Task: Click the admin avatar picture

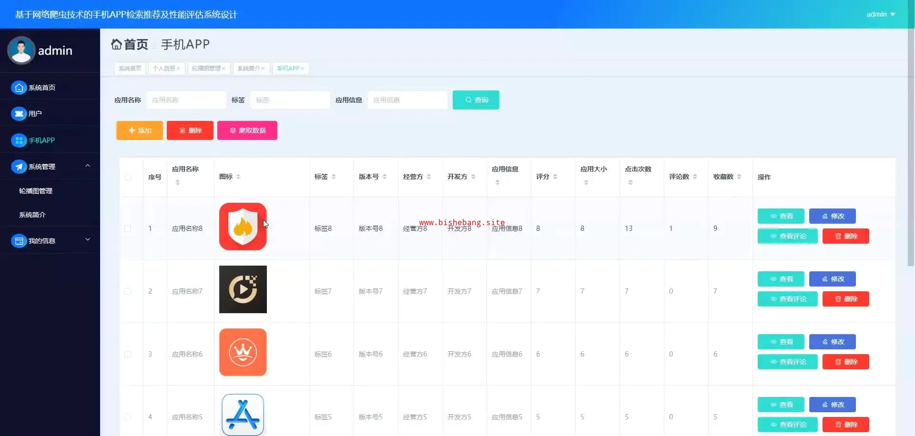Action: click(x=21, y=50)
